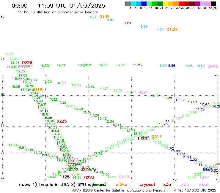Click the '16.71' wave height value

[x=61, y=65]
